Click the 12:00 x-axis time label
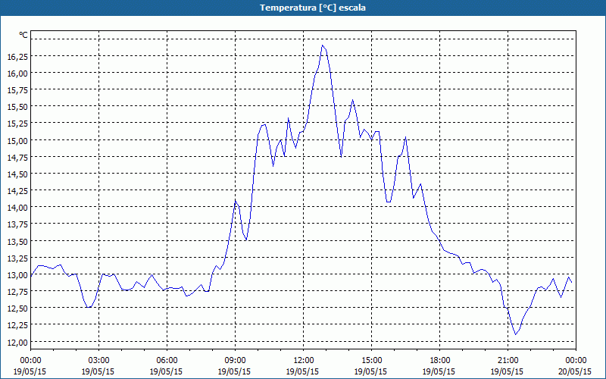Image resolution: width=606 pixels, height=379 pixels. click(x=304, y=361)
